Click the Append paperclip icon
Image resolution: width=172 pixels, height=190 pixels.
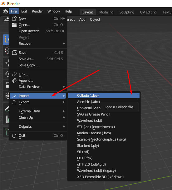pyautogui.click(x=14, y=80)
